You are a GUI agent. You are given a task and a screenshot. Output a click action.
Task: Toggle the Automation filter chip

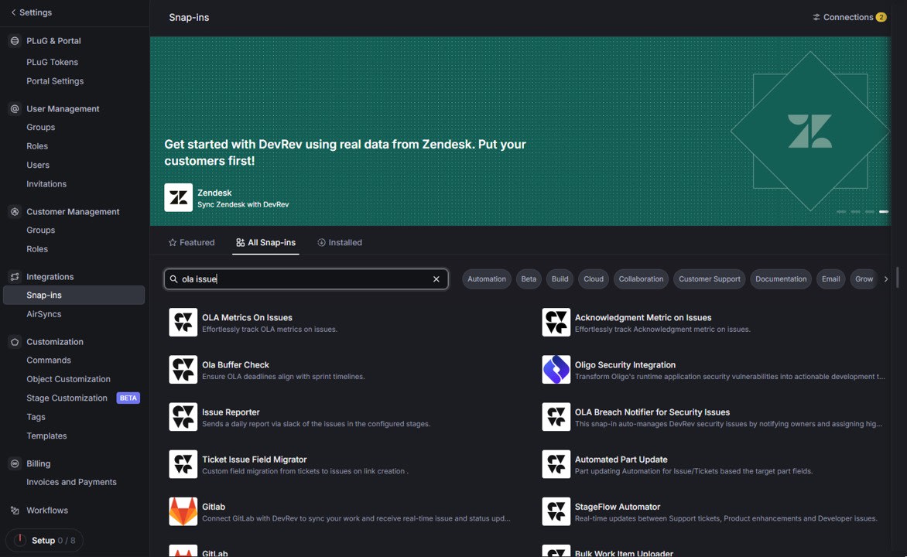487,279
